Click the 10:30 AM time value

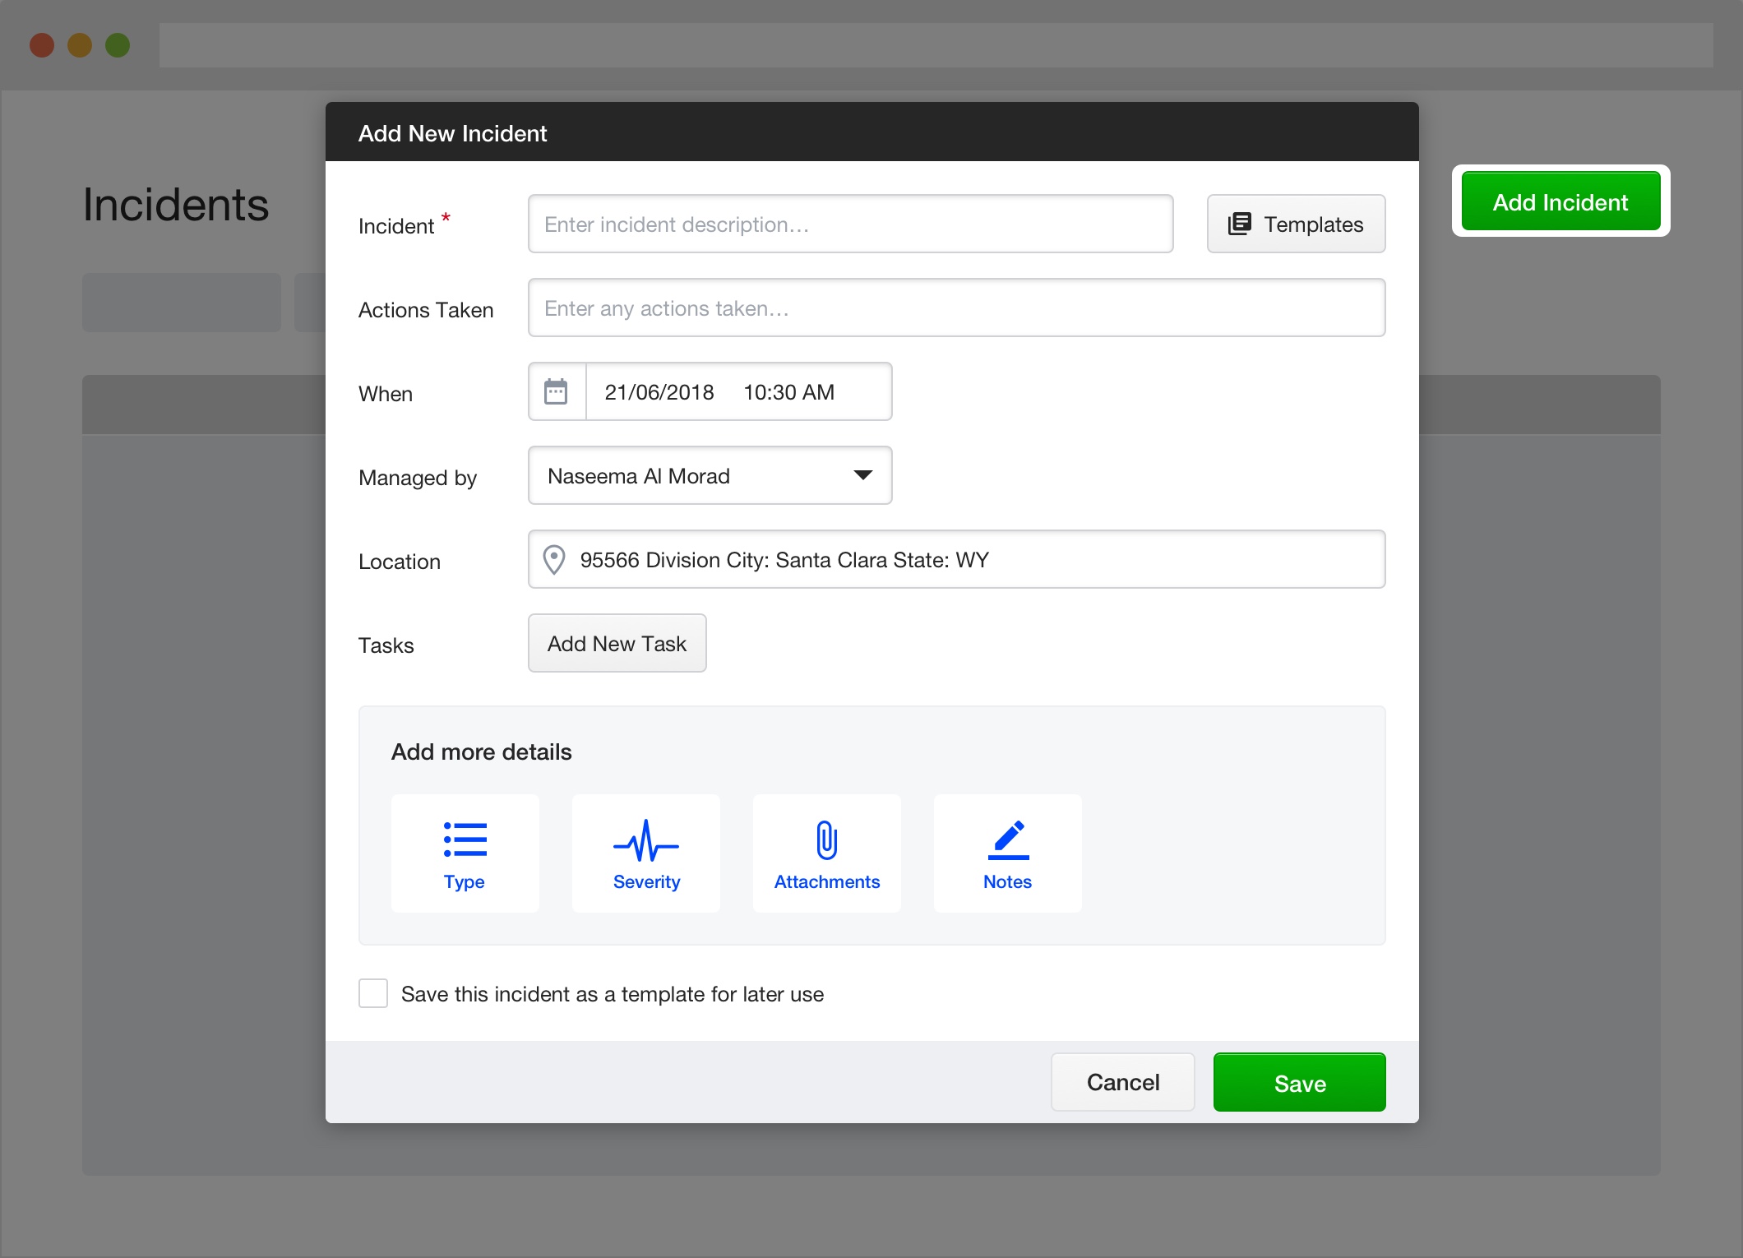tap(789, 392)
